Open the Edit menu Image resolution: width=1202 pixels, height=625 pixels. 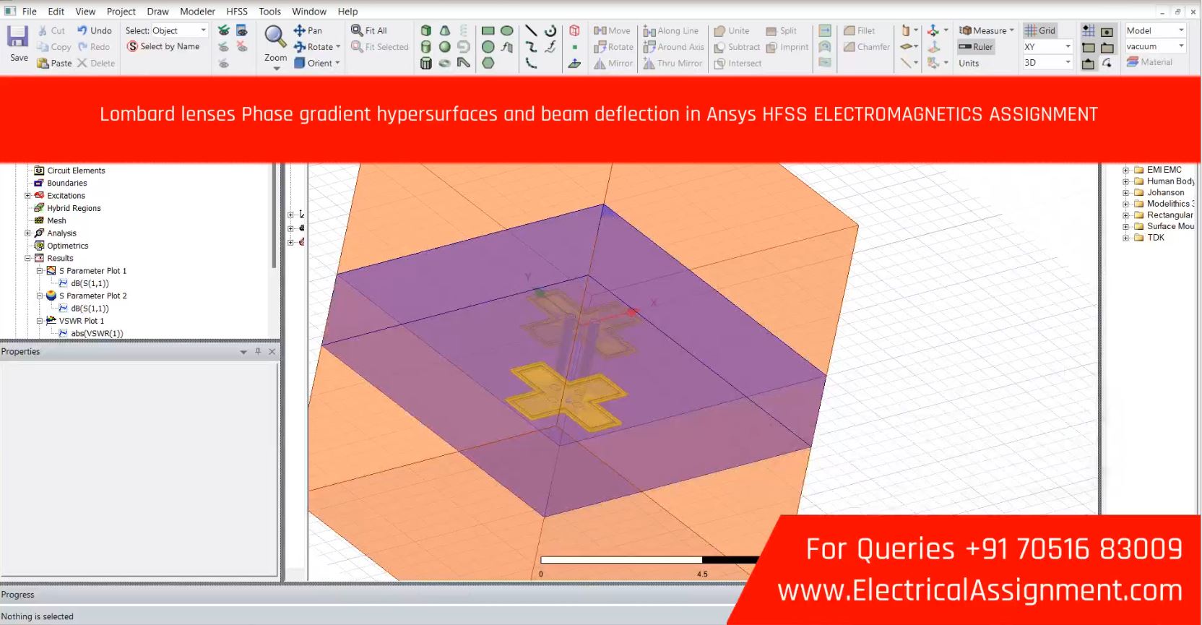(56, 11)
